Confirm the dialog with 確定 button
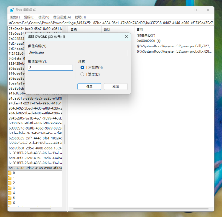 click(89, 86)
